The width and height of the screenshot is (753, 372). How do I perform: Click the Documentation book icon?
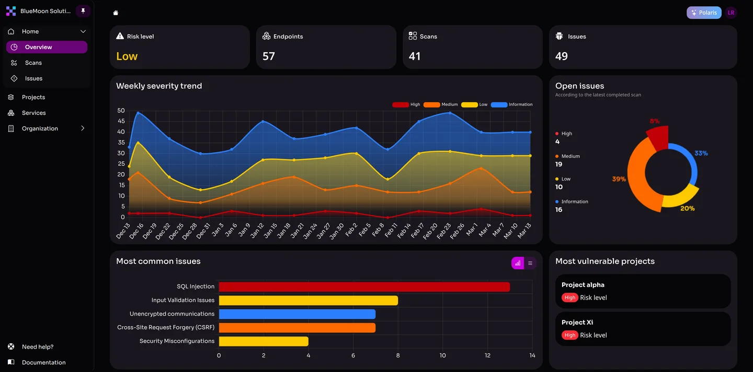click(x=11, y=363)
